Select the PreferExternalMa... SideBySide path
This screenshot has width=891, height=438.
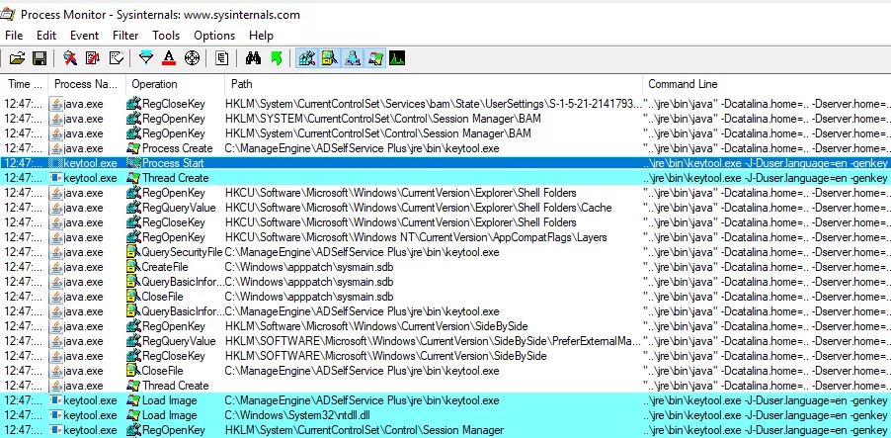tap(433, 341)
